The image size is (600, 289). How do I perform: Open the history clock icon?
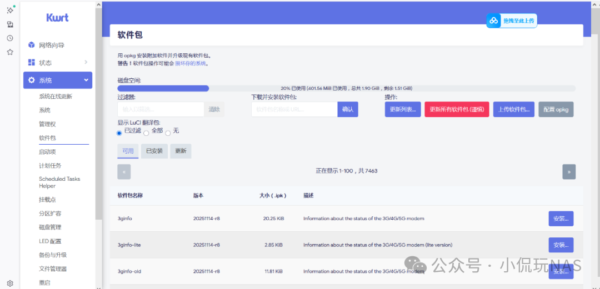[x=11, y=38]
